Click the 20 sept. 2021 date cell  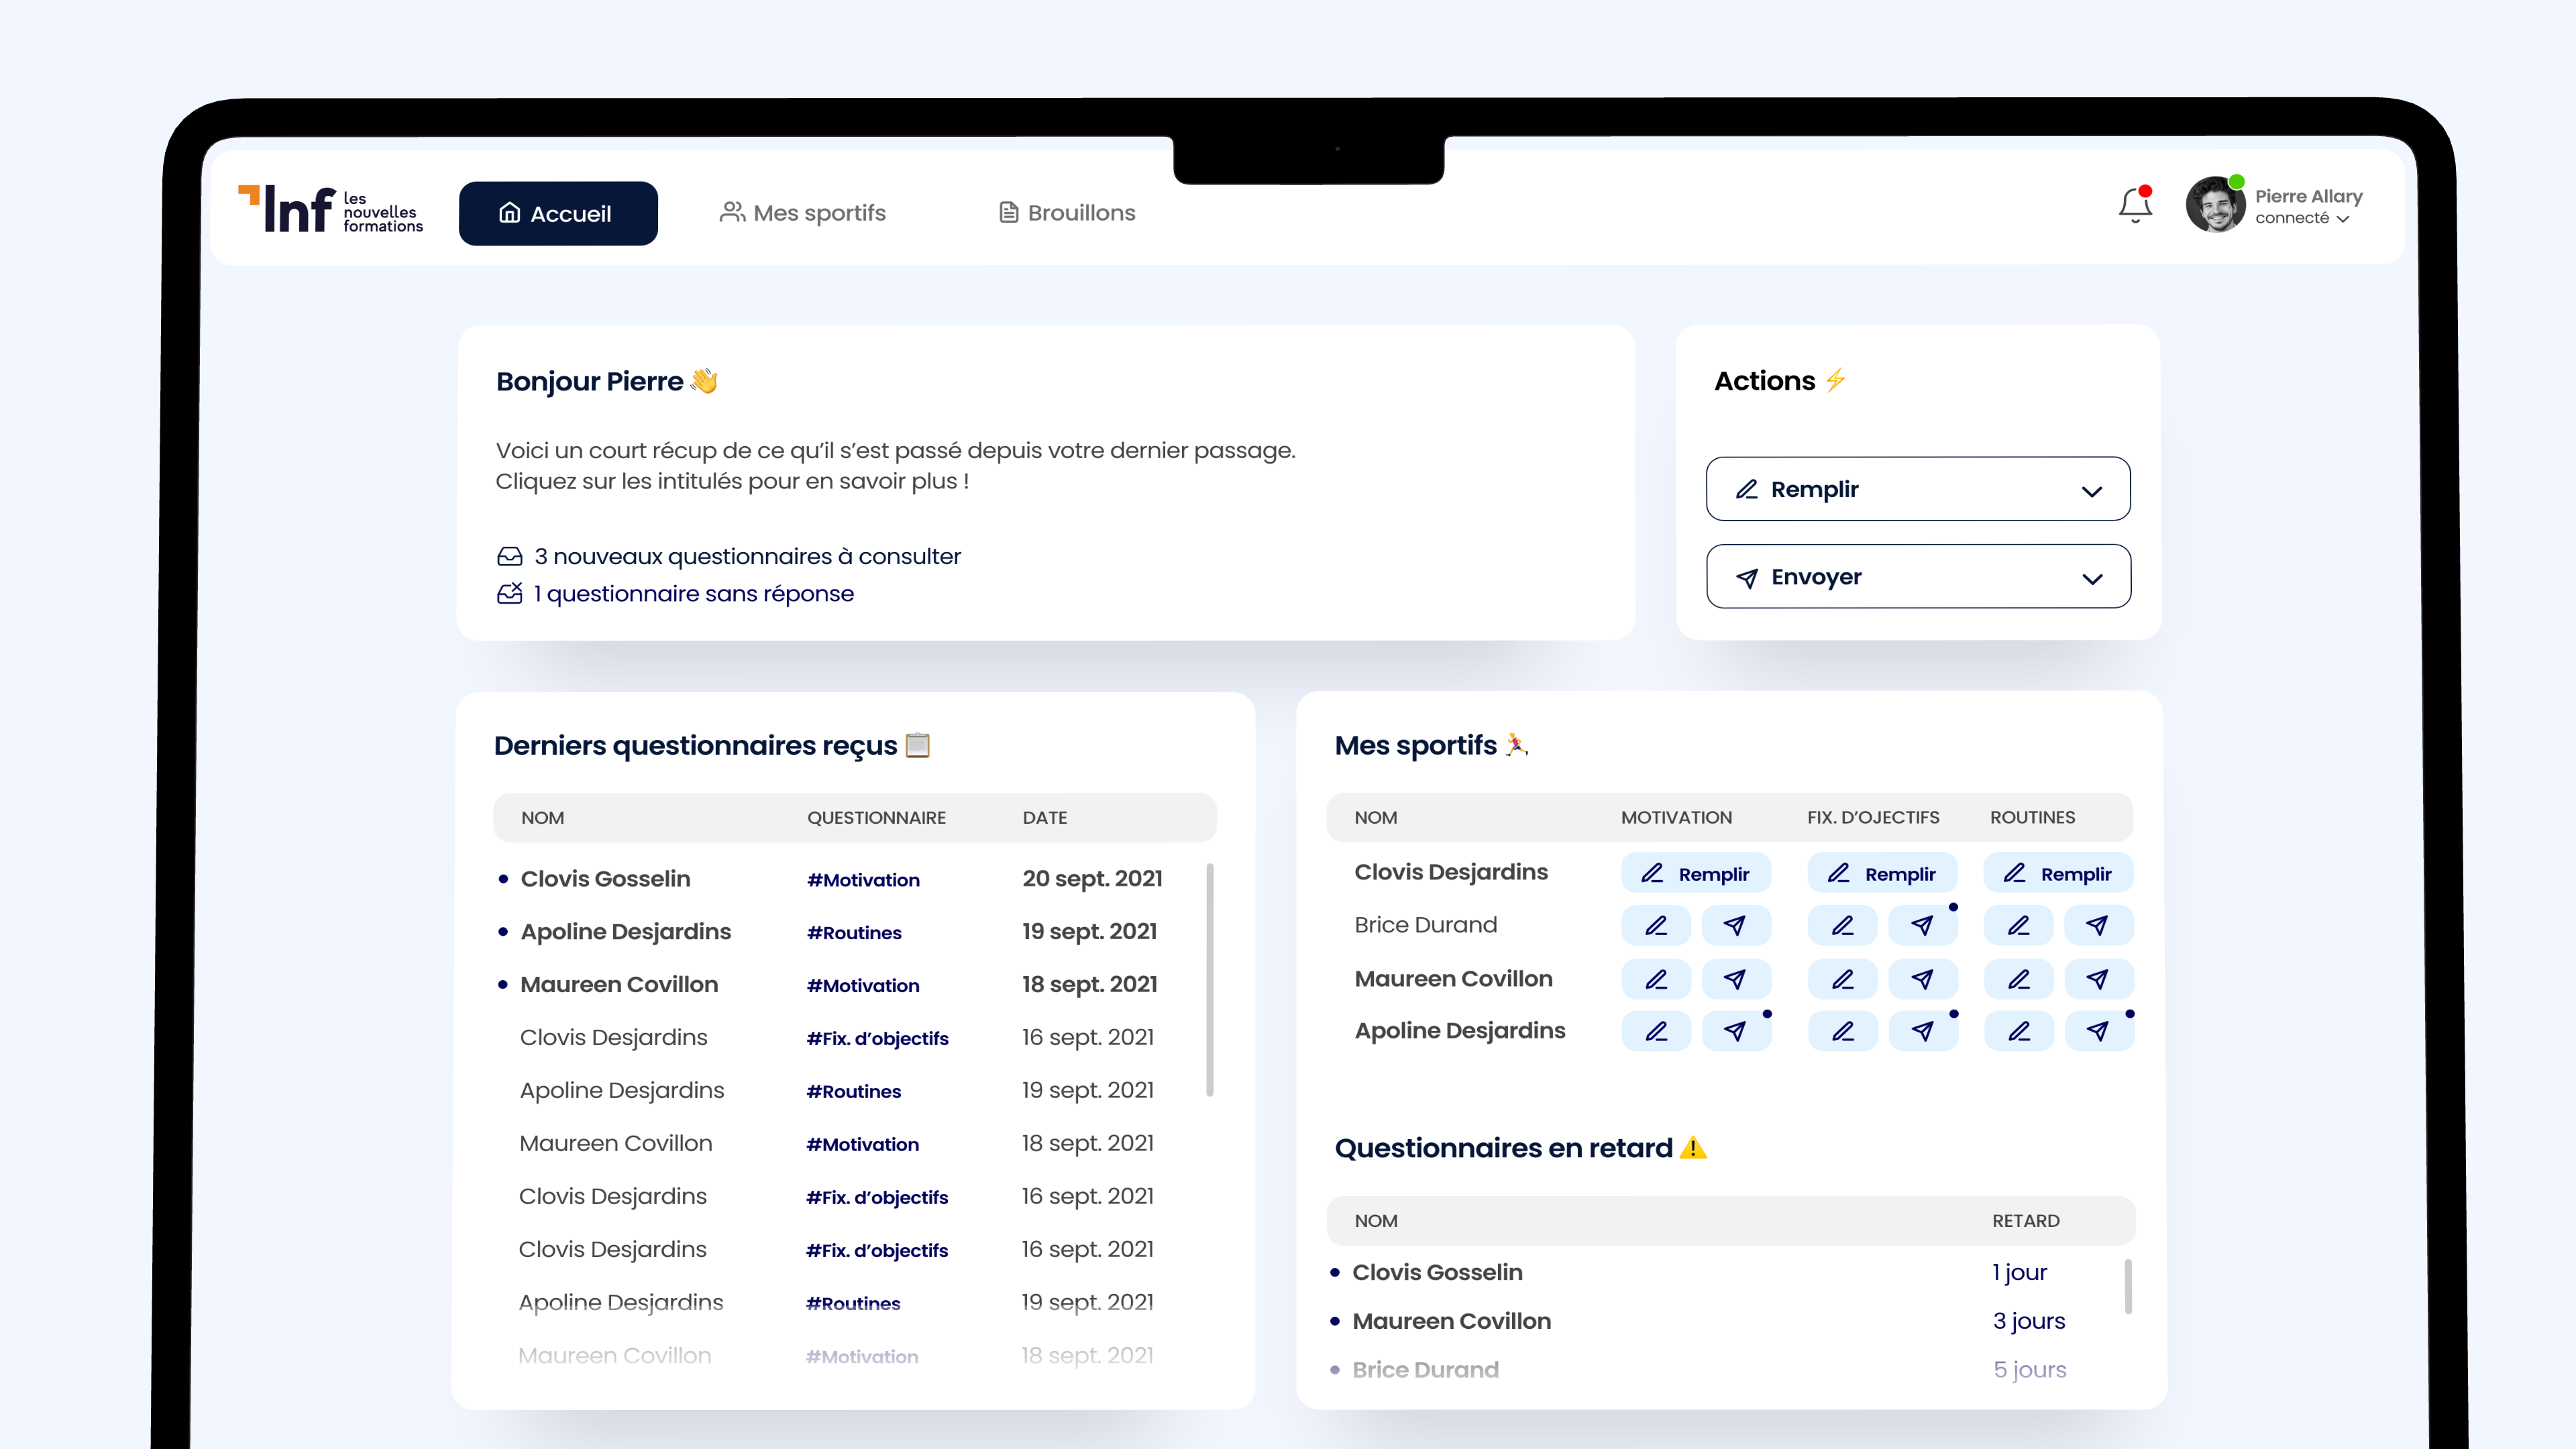[x=1092, y=879]
